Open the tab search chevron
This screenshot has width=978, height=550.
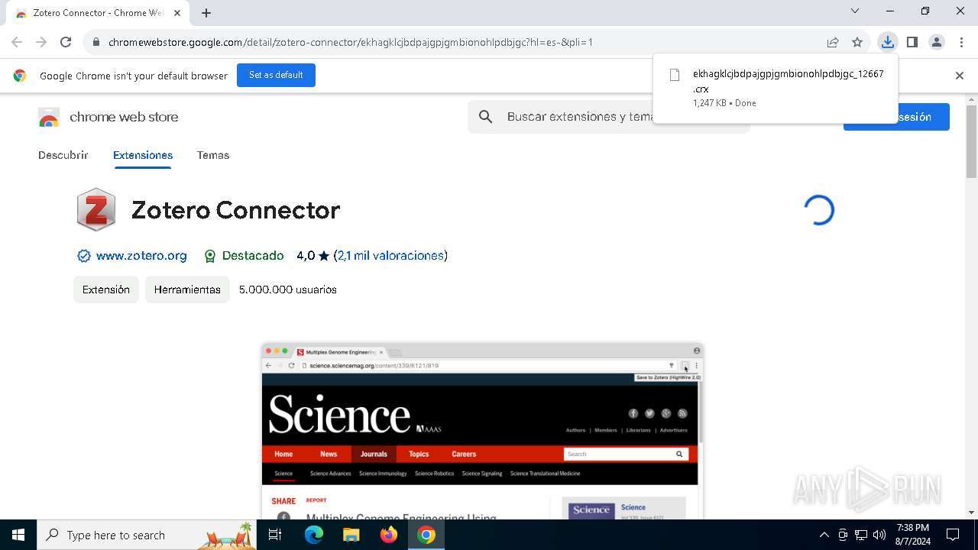[x=855, y=11]
